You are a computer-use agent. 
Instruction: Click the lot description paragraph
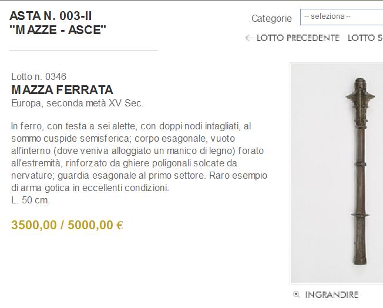pyautogui.click(x=139, y=157)
